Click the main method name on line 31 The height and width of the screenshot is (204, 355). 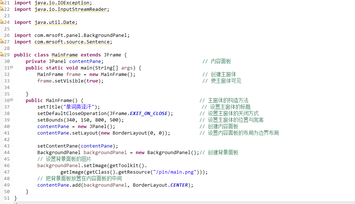coord(86,68)
